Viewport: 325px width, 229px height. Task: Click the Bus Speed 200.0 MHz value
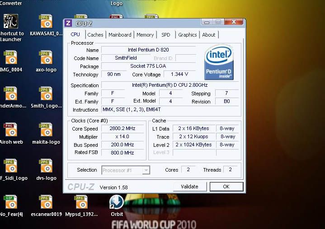click(122, 145)
